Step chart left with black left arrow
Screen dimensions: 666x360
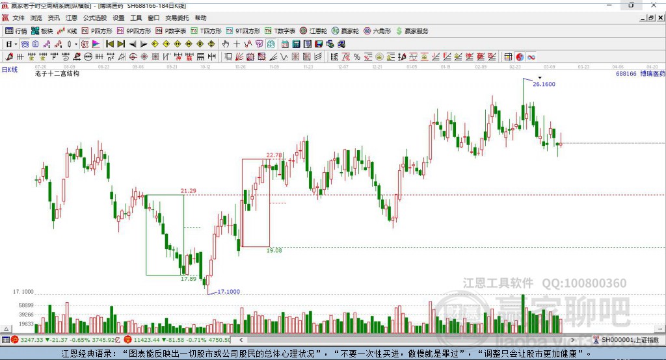pos(133,44)
